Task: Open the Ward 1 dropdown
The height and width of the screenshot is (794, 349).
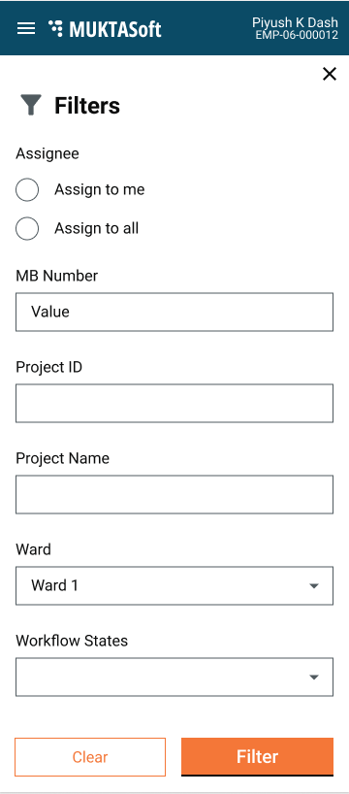Action: click(x=174, y=585)
